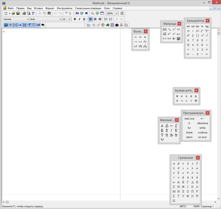221x209 pixels.
Task: Open the Правка menu
Action: pos(20,8)
